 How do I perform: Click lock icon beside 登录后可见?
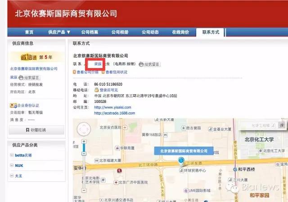pyautogui.click(x=97, y=90)
